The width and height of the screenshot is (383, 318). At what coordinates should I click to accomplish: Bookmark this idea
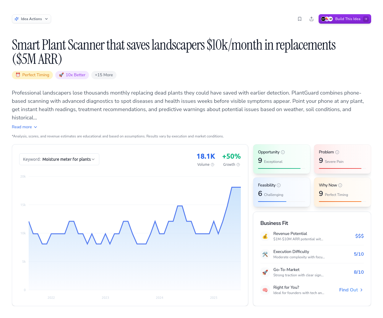pos(300,19)
